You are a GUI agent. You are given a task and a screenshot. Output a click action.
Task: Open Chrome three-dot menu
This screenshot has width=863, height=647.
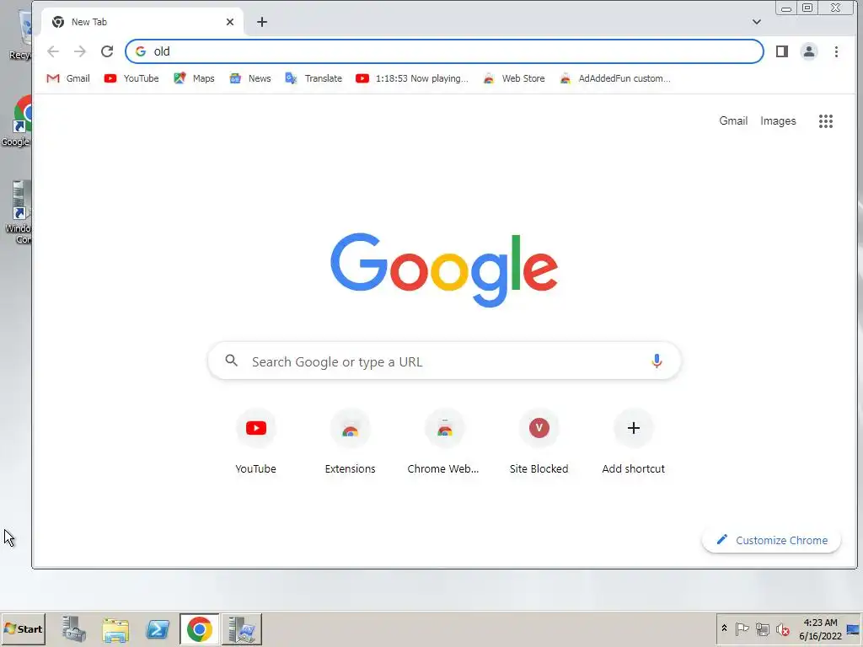836,51
